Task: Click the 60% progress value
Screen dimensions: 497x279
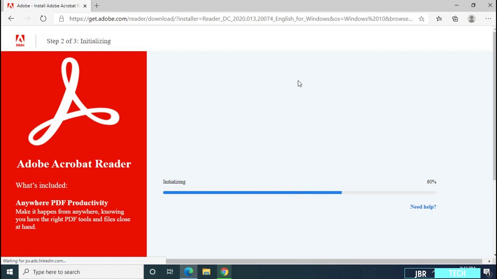Action: tap(431, 182)
